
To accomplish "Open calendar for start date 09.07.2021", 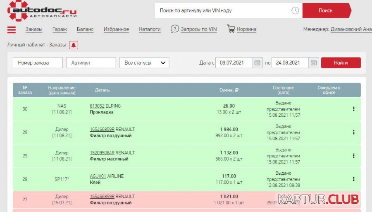I will tap(258, 63).
